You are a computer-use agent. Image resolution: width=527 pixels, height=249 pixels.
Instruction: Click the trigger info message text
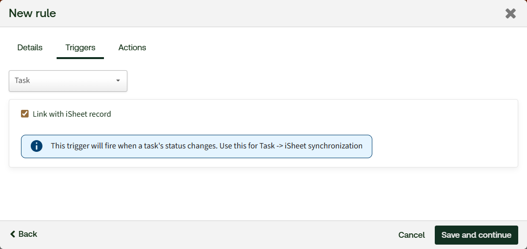click(161, 146)
